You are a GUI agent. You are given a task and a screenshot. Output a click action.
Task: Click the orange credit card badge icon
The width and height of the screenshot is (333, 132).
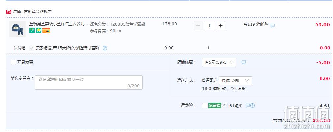[x=46, y=30]
